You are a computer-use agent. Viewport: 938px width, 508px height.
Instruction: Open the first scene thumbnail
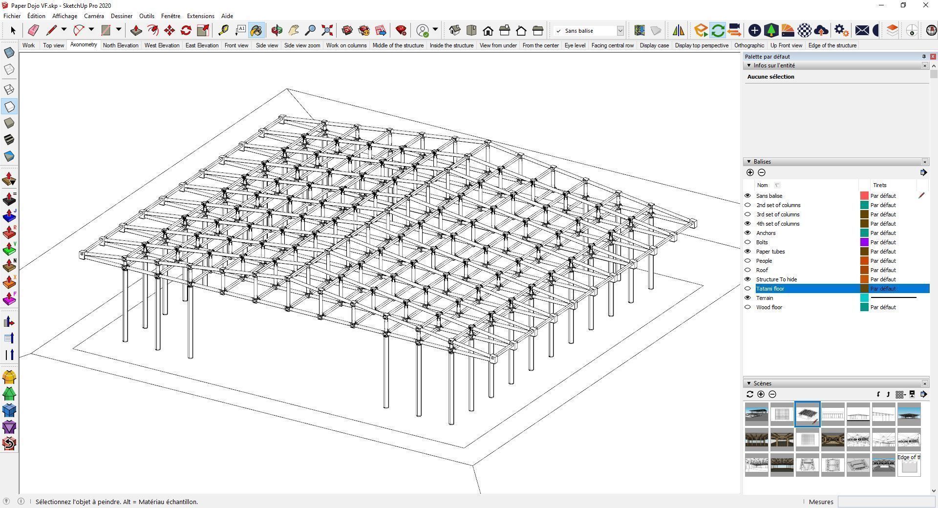[x=756, y=414]
